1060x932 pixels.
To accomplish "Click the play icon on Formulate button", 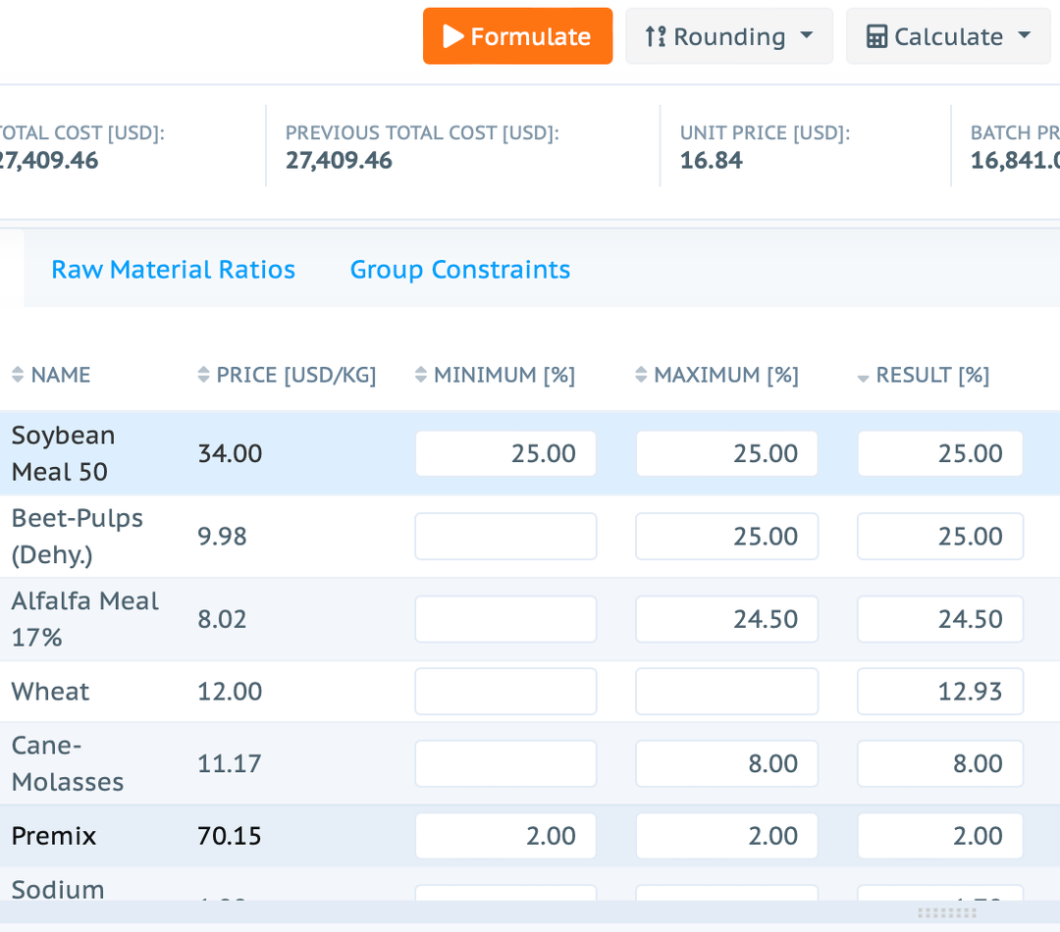I will [453, 36].
